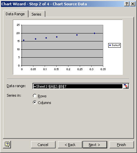Cancel the Chart Wizard
Image resolution: width=137 pixels, height=153 pixels.
[43, 145]
